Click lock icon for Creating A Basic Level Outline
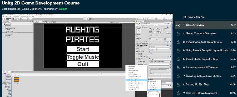 [x=178, y=76]
